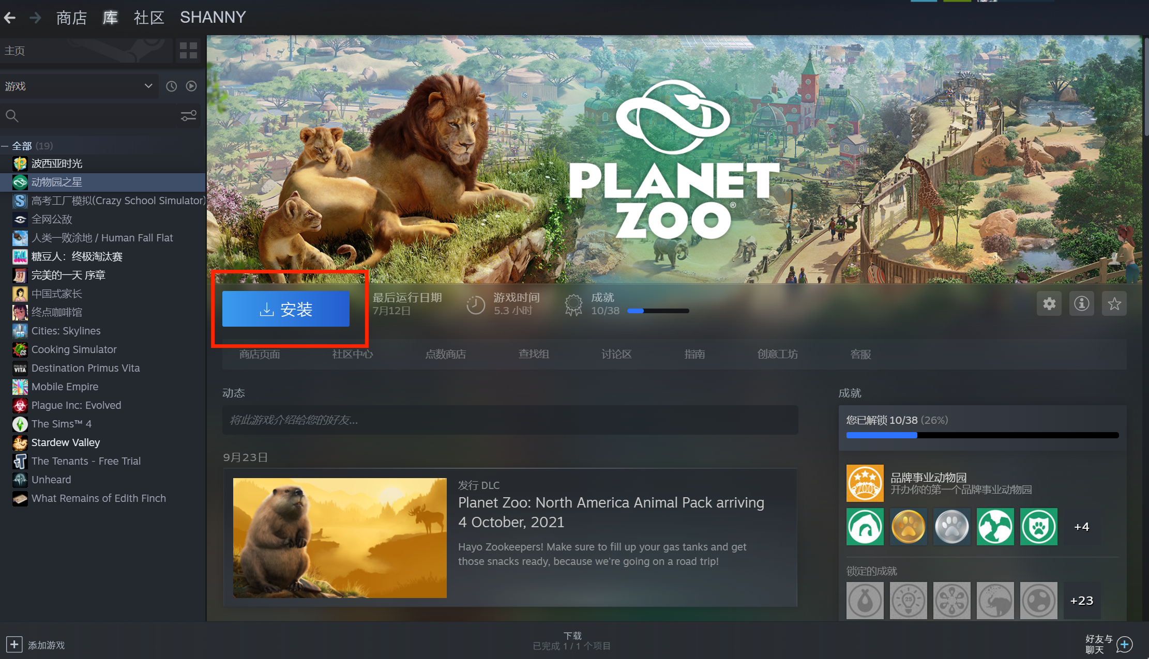Open 游戏 category dropdown
This screenshot has height=659, width=1149.
(x=79, y=86)
